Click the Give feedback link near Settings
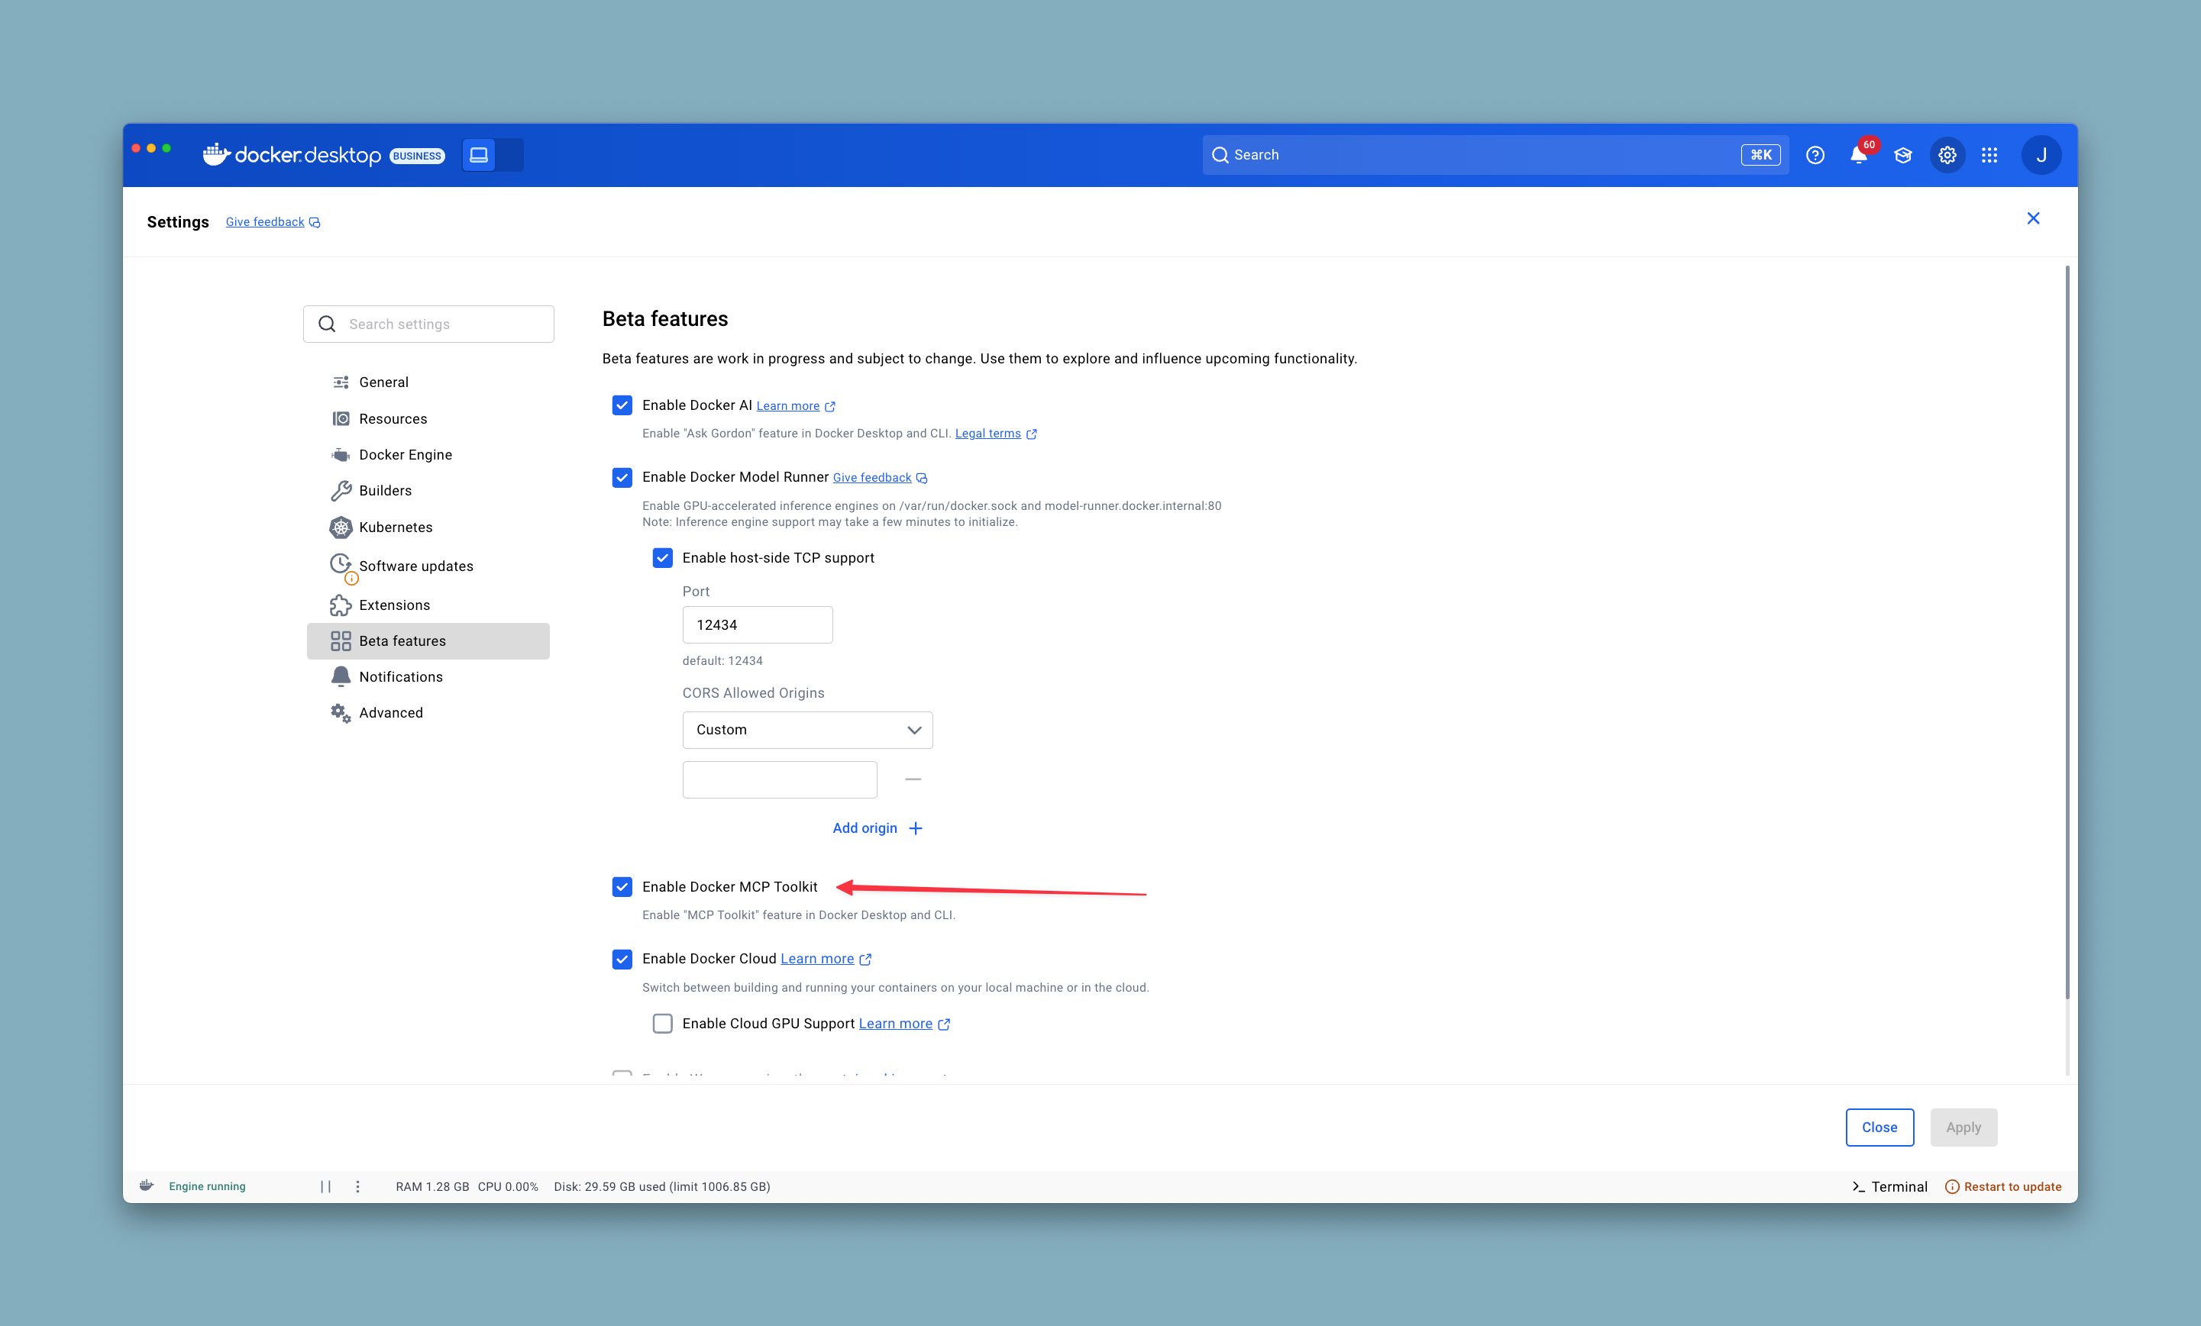This screenshot has width=2201, height=1326. point(264,221)
